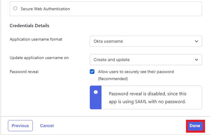
Task: Click the Password reveal is disabled message
Action: tap(147, 97)
